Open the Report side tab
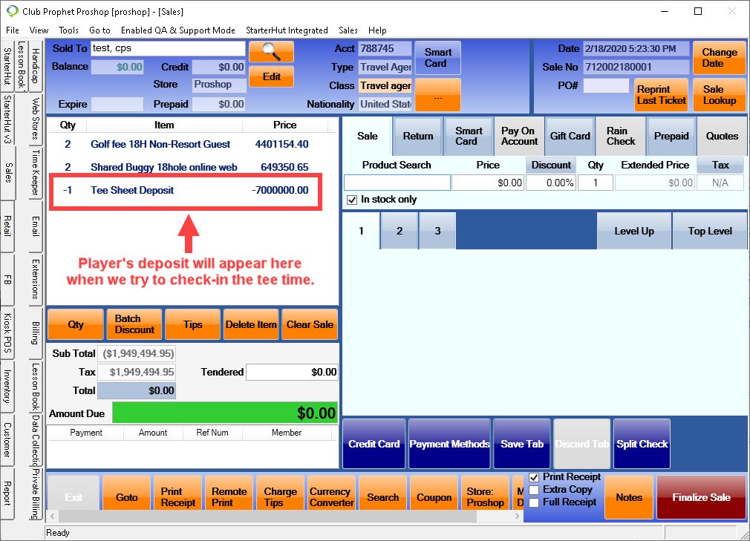 [7, 494]
